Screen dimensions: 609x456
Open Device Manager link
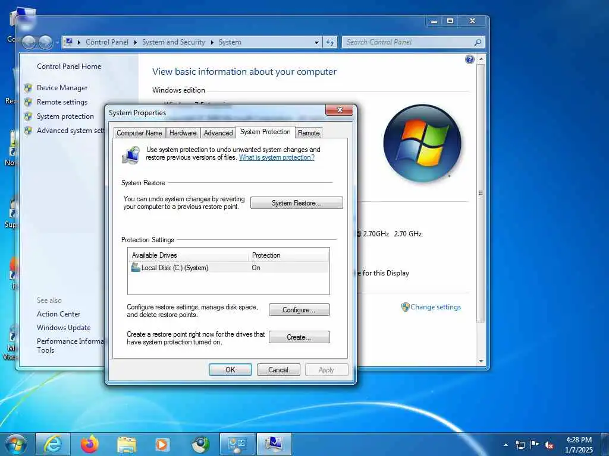click(x=62, y=88)
